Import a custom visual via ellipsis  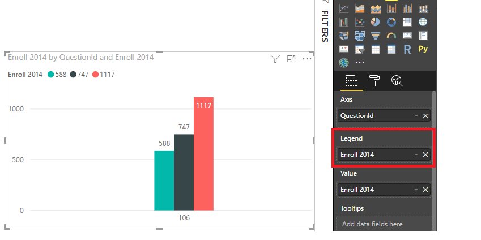click(x=360, y=62)
